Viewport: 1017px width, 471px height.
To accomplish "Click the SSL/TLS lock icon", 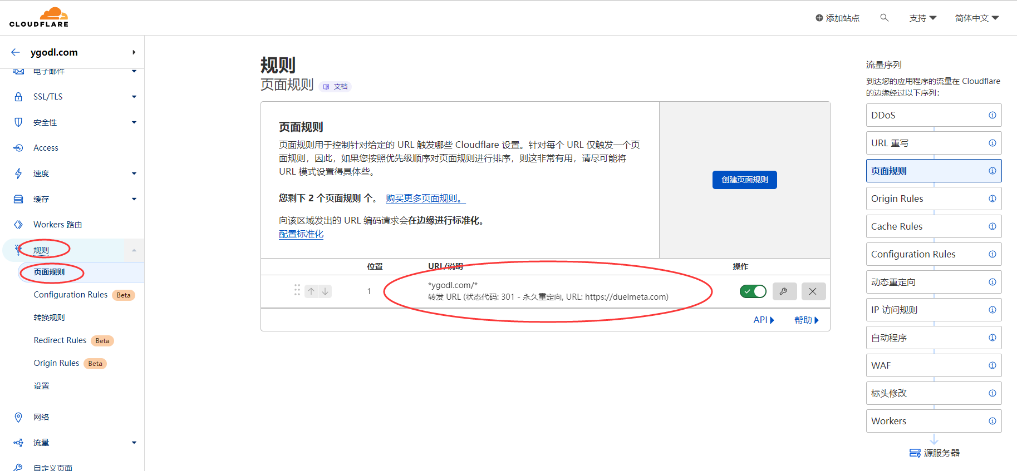I will tap(18, 97).
